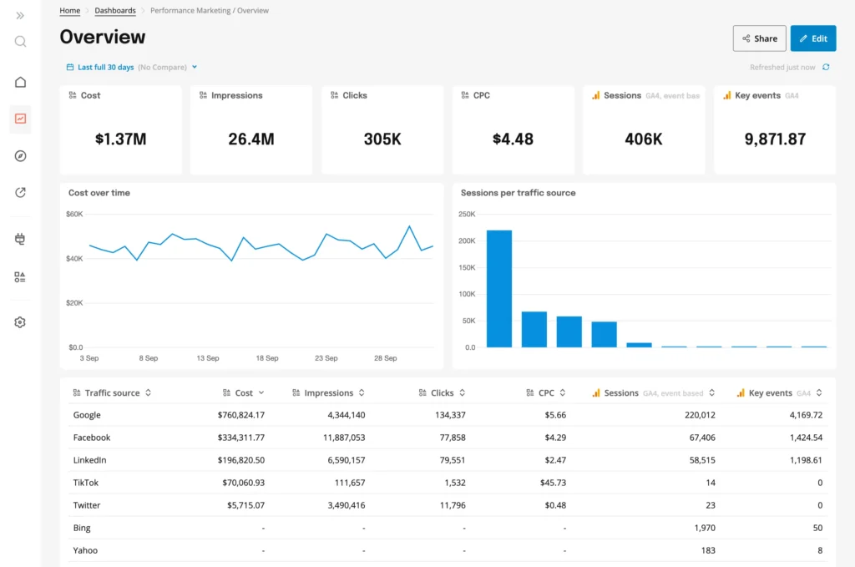Open search from the sidebar magnifier icon
The width and height of the screenshot is (855, 567).
19,41
